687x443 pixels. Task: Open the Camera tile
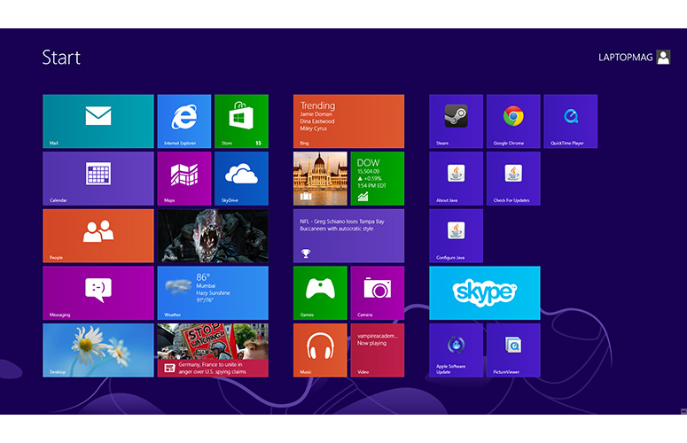pos(378,293)
